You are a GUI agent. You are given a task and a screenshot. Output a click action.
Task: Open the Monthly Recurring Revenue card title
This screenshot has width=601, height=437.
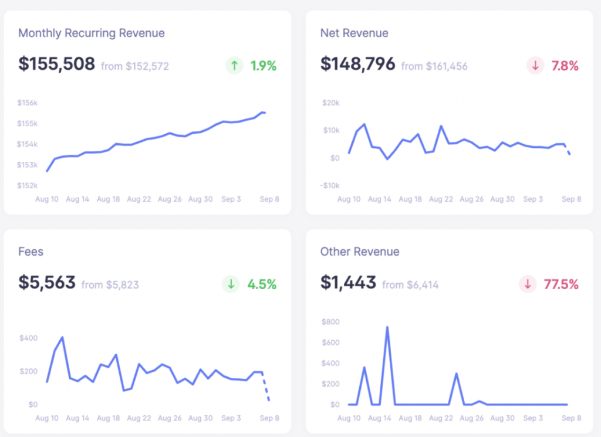(92, 33)
